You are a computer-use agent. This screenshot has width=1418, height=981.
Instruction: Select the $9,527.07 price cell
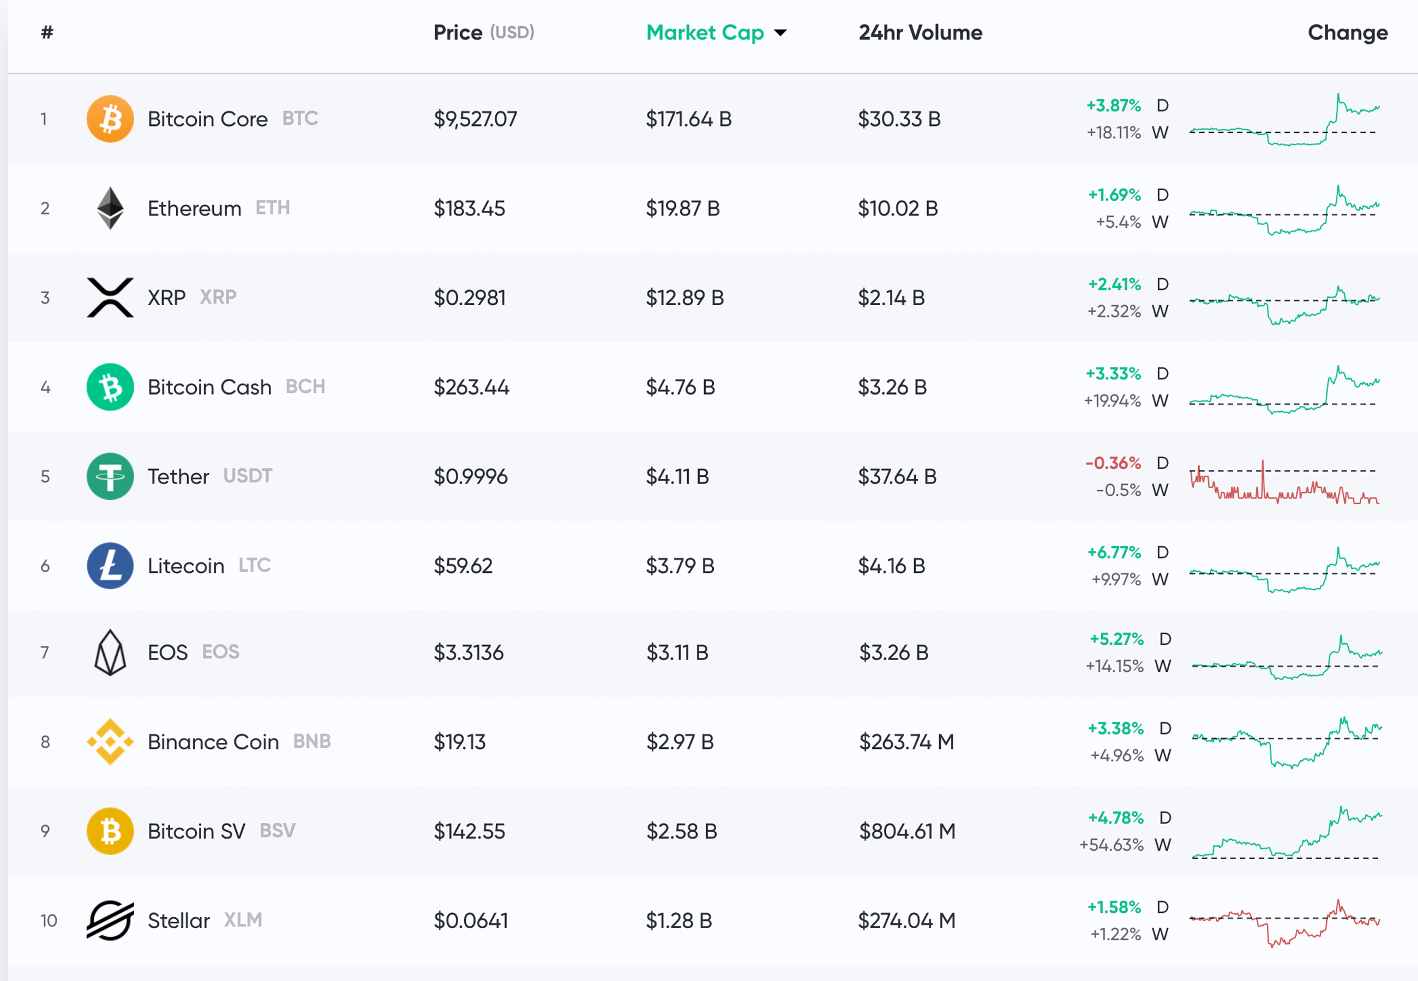pos(476,119)
